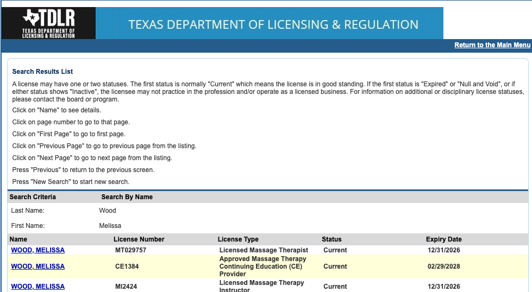Select expiry date 12/31/2026 for MT029757

click(444, 250)
